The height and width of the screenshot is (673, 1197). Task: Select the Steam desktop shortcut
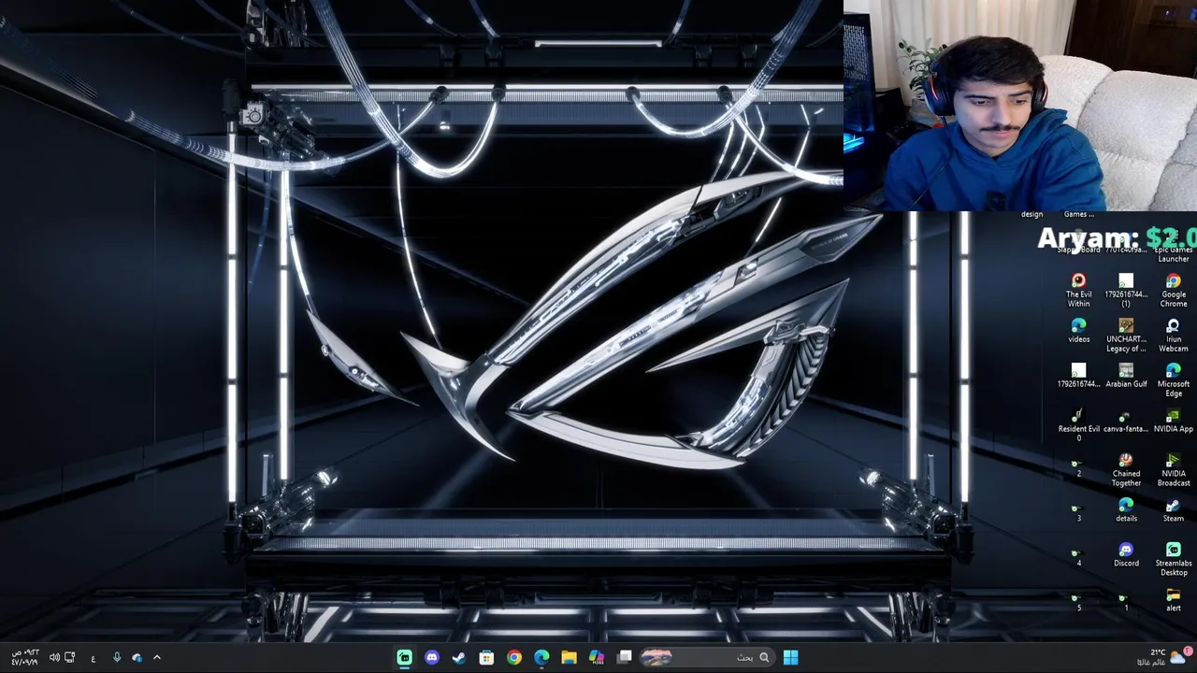click(1174, 510)
